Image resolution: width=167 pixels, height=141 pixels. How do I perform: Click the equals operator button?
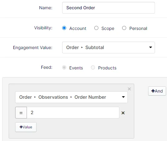[21, 113]
